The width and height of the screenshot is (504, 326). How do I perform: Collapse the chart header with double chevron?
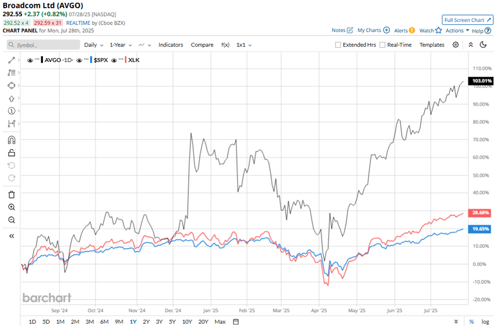point(471,45)
